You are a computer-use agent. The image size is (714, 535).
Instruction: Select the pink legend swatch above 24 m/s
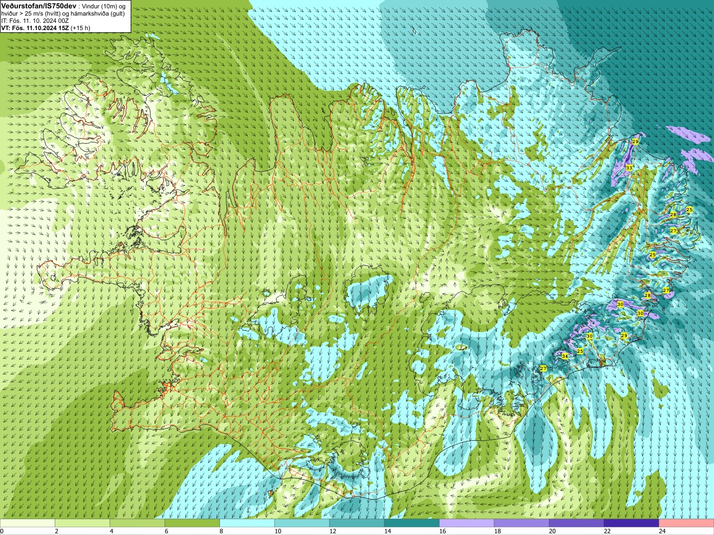coord(687,523)
